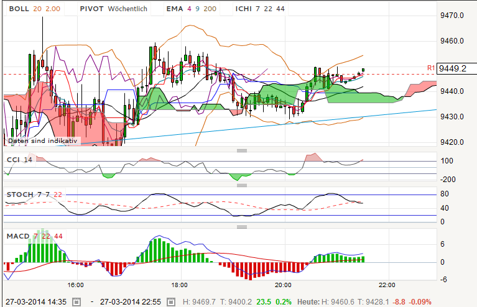Image resolution: width=477 pixels, height=307 pixels.
Task: Click the 20:00 time axis label
Action: (x=283, y=285)
